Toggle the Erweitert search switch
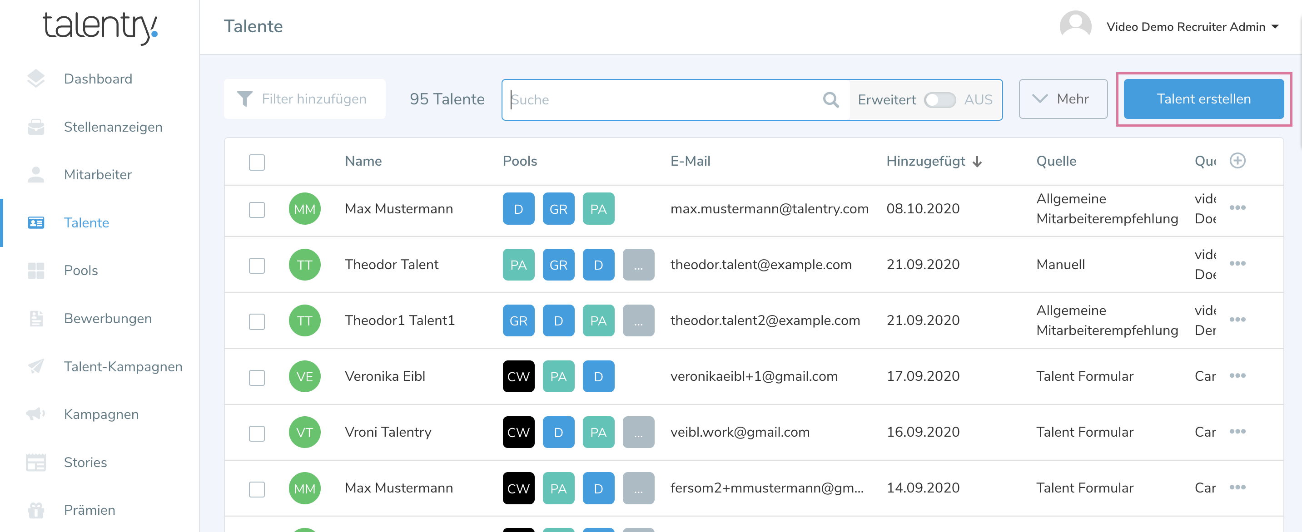The height and width of the screenshot is (532, 1302). [939, 99]
